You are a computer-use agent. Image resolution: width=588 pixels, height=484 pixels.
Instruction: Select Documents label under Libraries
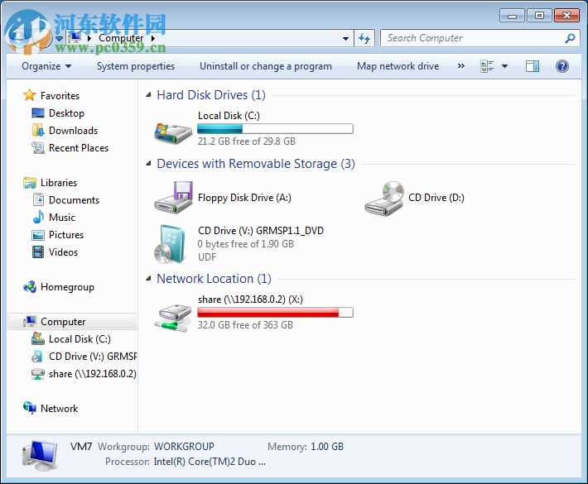74,200
